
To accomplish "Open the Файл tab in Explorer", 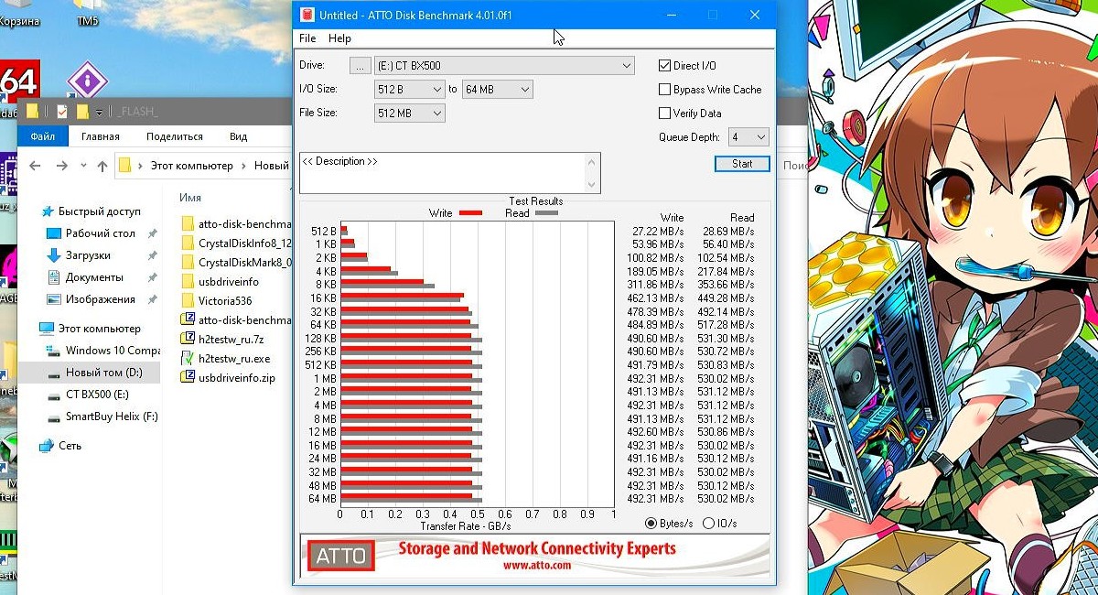I will pyautogui.click(x=43, y=136).
